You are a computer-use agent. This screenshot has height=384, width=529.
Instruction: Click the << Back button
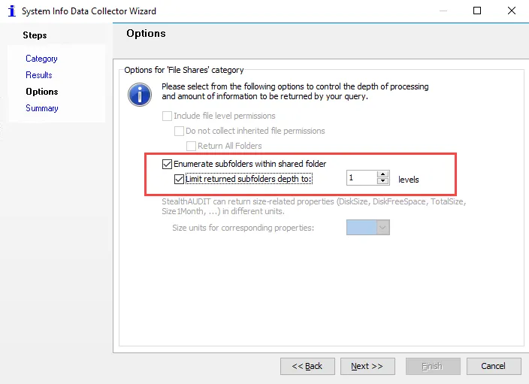(307, 366)
